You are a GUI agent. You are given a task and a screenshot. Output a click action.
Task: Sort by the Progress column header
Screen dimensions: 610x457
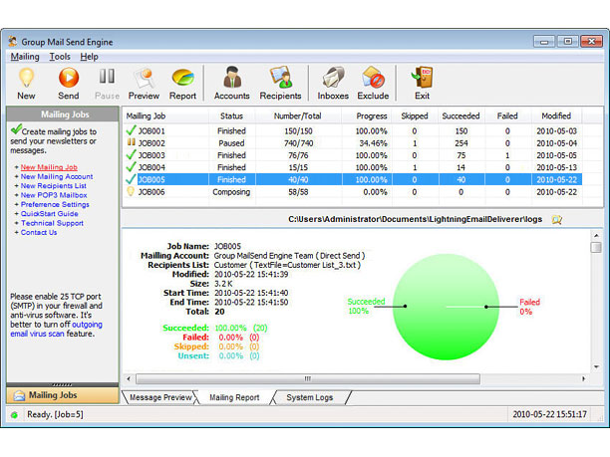[367, 115]
